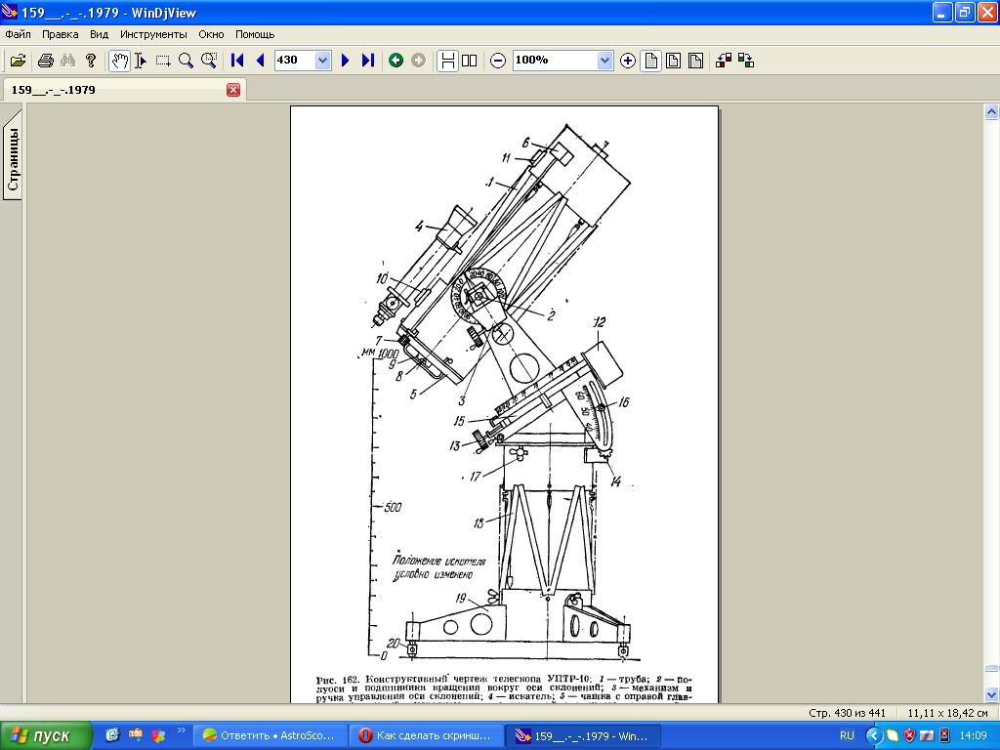
Task: Toggle facing pages layout
Action: pyautogui.click(x=470, y=61)
